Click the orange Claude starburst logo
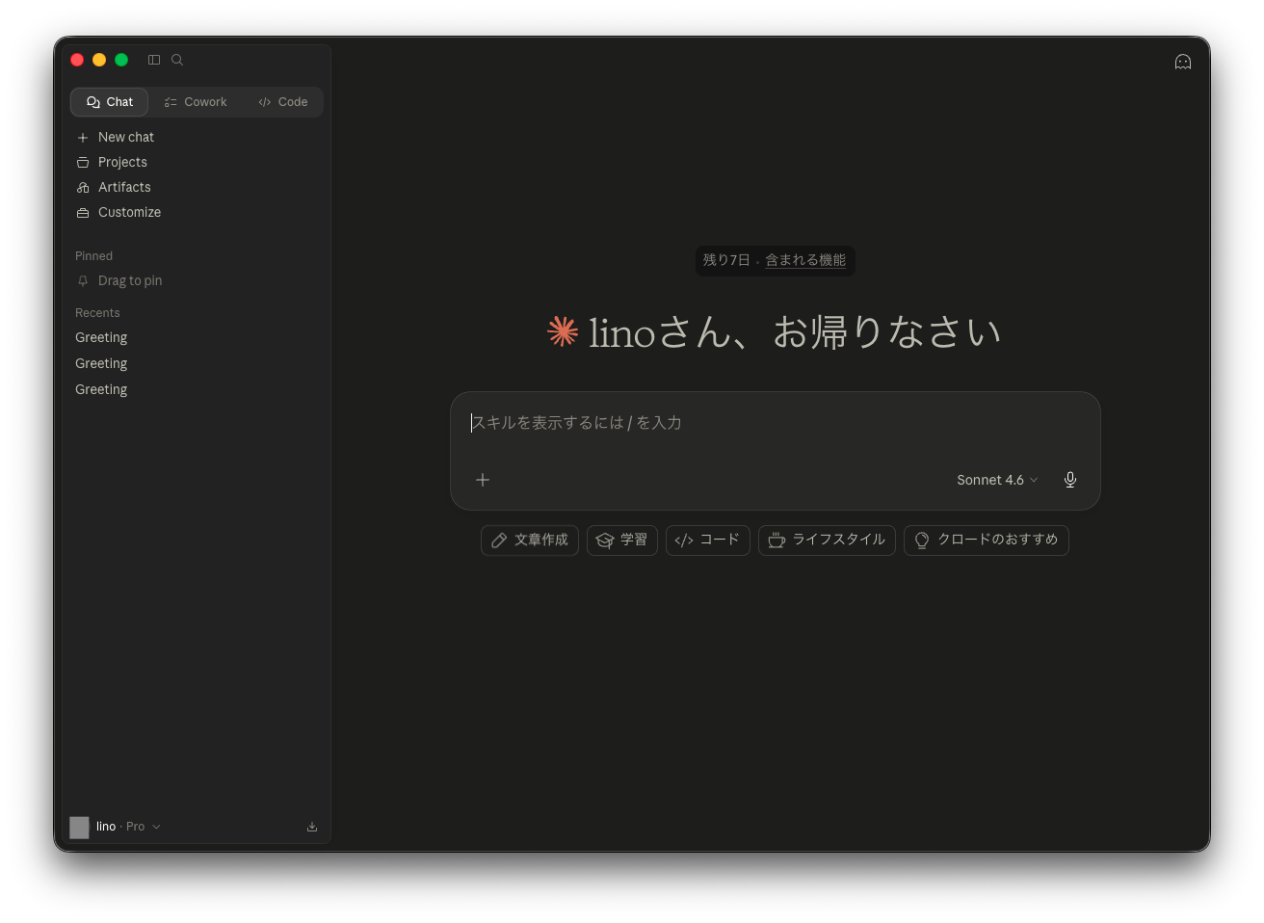The width and height of the screenshot is (1264, 923). click(563, 331)
